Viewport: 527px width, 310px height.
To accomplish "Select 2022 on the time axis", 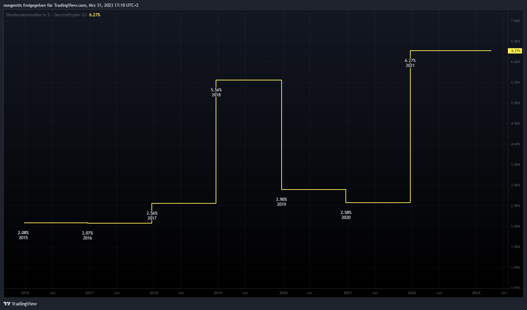I will 412,293.
